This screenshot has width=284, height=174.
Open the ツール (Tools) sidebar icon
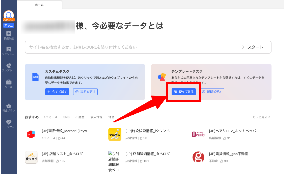(8, 84)
